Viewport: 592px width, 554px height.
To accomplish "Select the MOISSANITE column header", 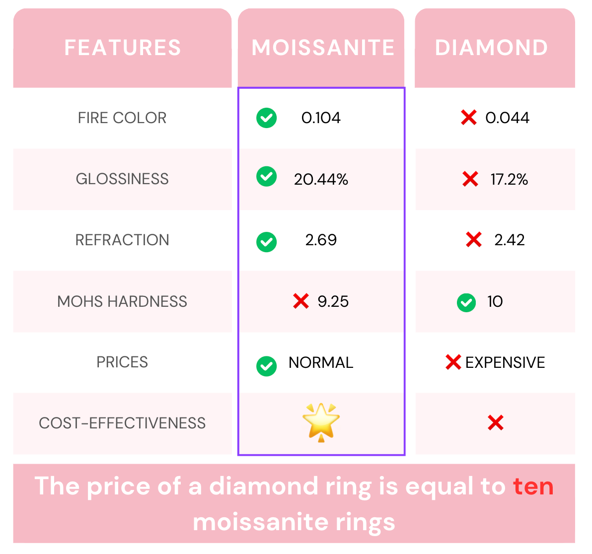I will [321, 48].
